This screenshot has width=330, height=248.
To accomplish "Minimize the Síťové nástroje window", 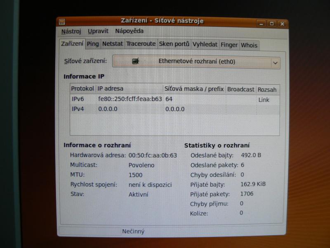I will (x=261, y=24).
